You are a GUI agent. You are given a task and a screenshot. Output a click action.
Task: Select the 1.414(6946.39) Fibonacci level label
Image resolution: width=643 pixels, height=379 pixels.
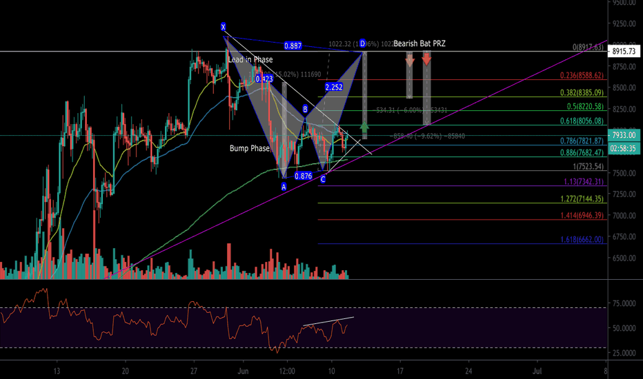tap(582, 215)
